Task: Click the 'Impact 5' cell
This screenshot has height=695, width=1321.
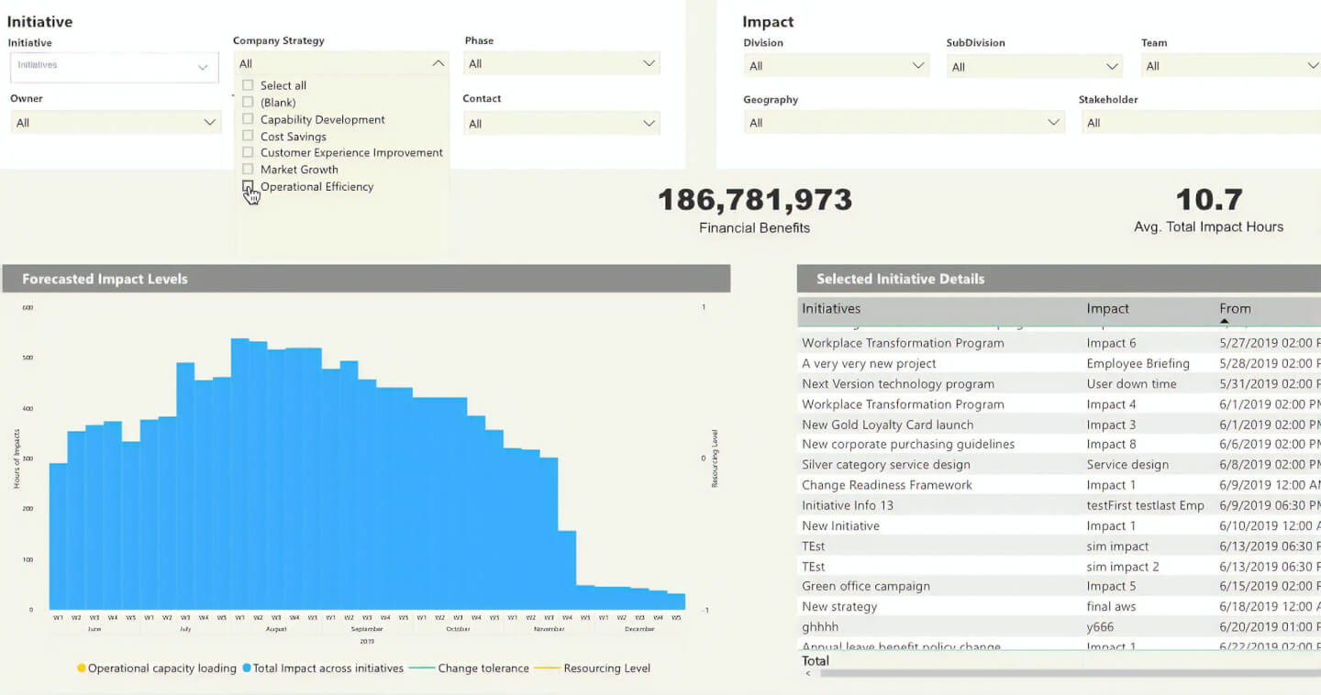Action: pyautogui.click(x=1111, y=586)
